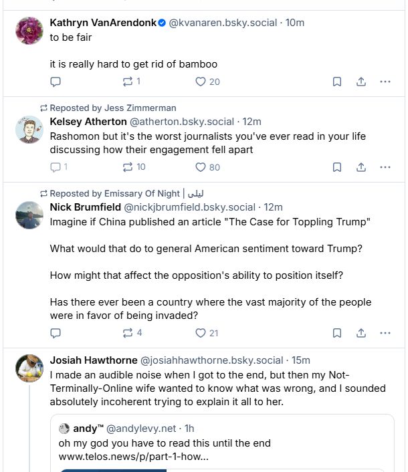
Task: Share Nick Brumfield's post
Action: [x=361, y=333]
